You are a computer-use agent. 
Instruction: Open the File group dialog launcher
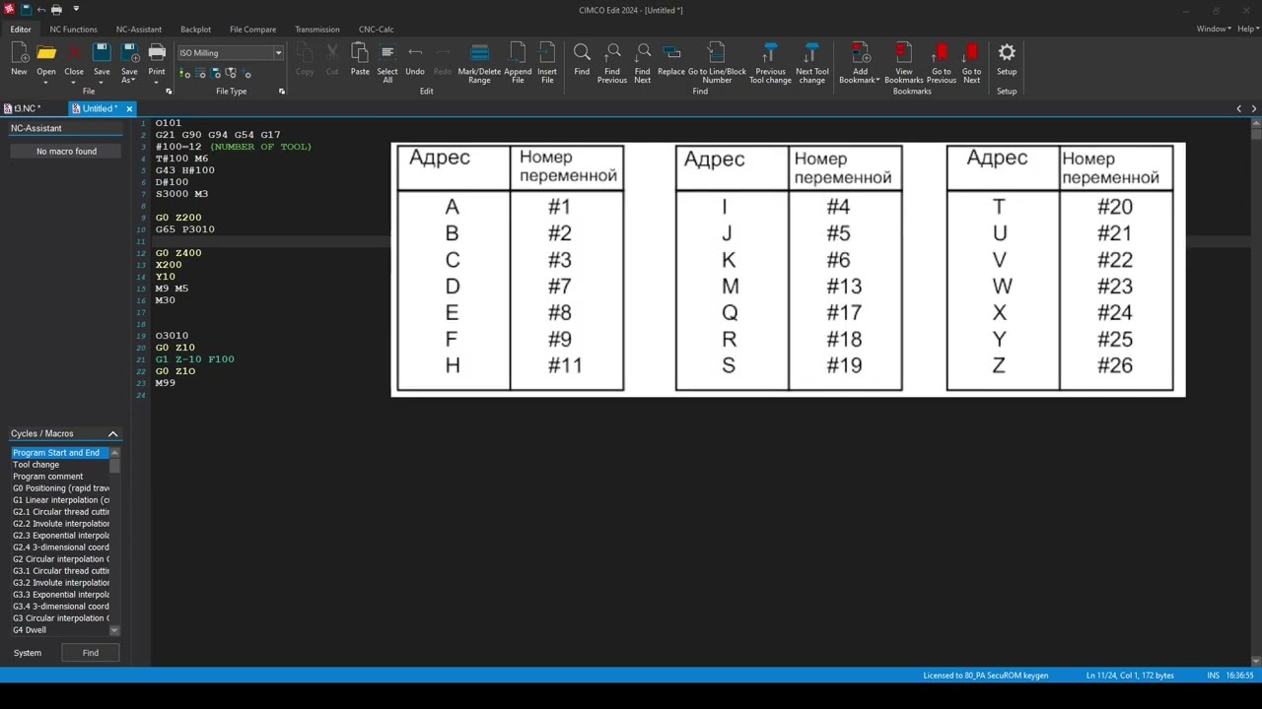pyautogui.click(x=169, y=92)
